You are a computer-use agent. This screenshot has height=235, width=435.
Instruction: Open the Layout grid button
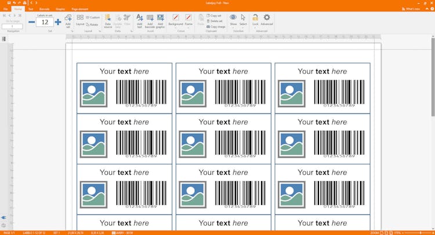[x=80, y=20]
